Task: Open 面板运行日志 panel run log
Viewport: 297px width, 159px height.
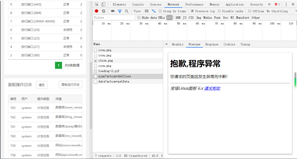Action: click(70, 84)
